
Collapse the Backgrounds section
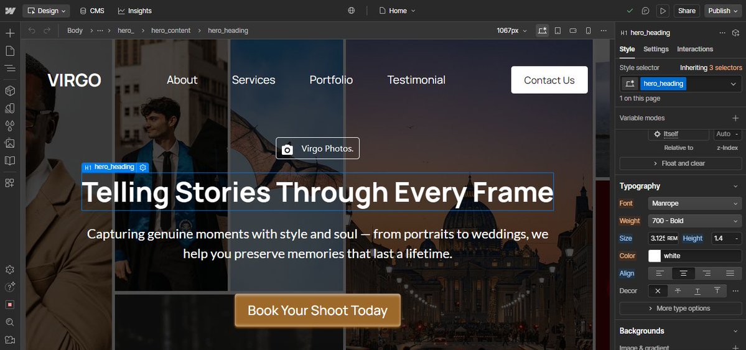(736, 331)
